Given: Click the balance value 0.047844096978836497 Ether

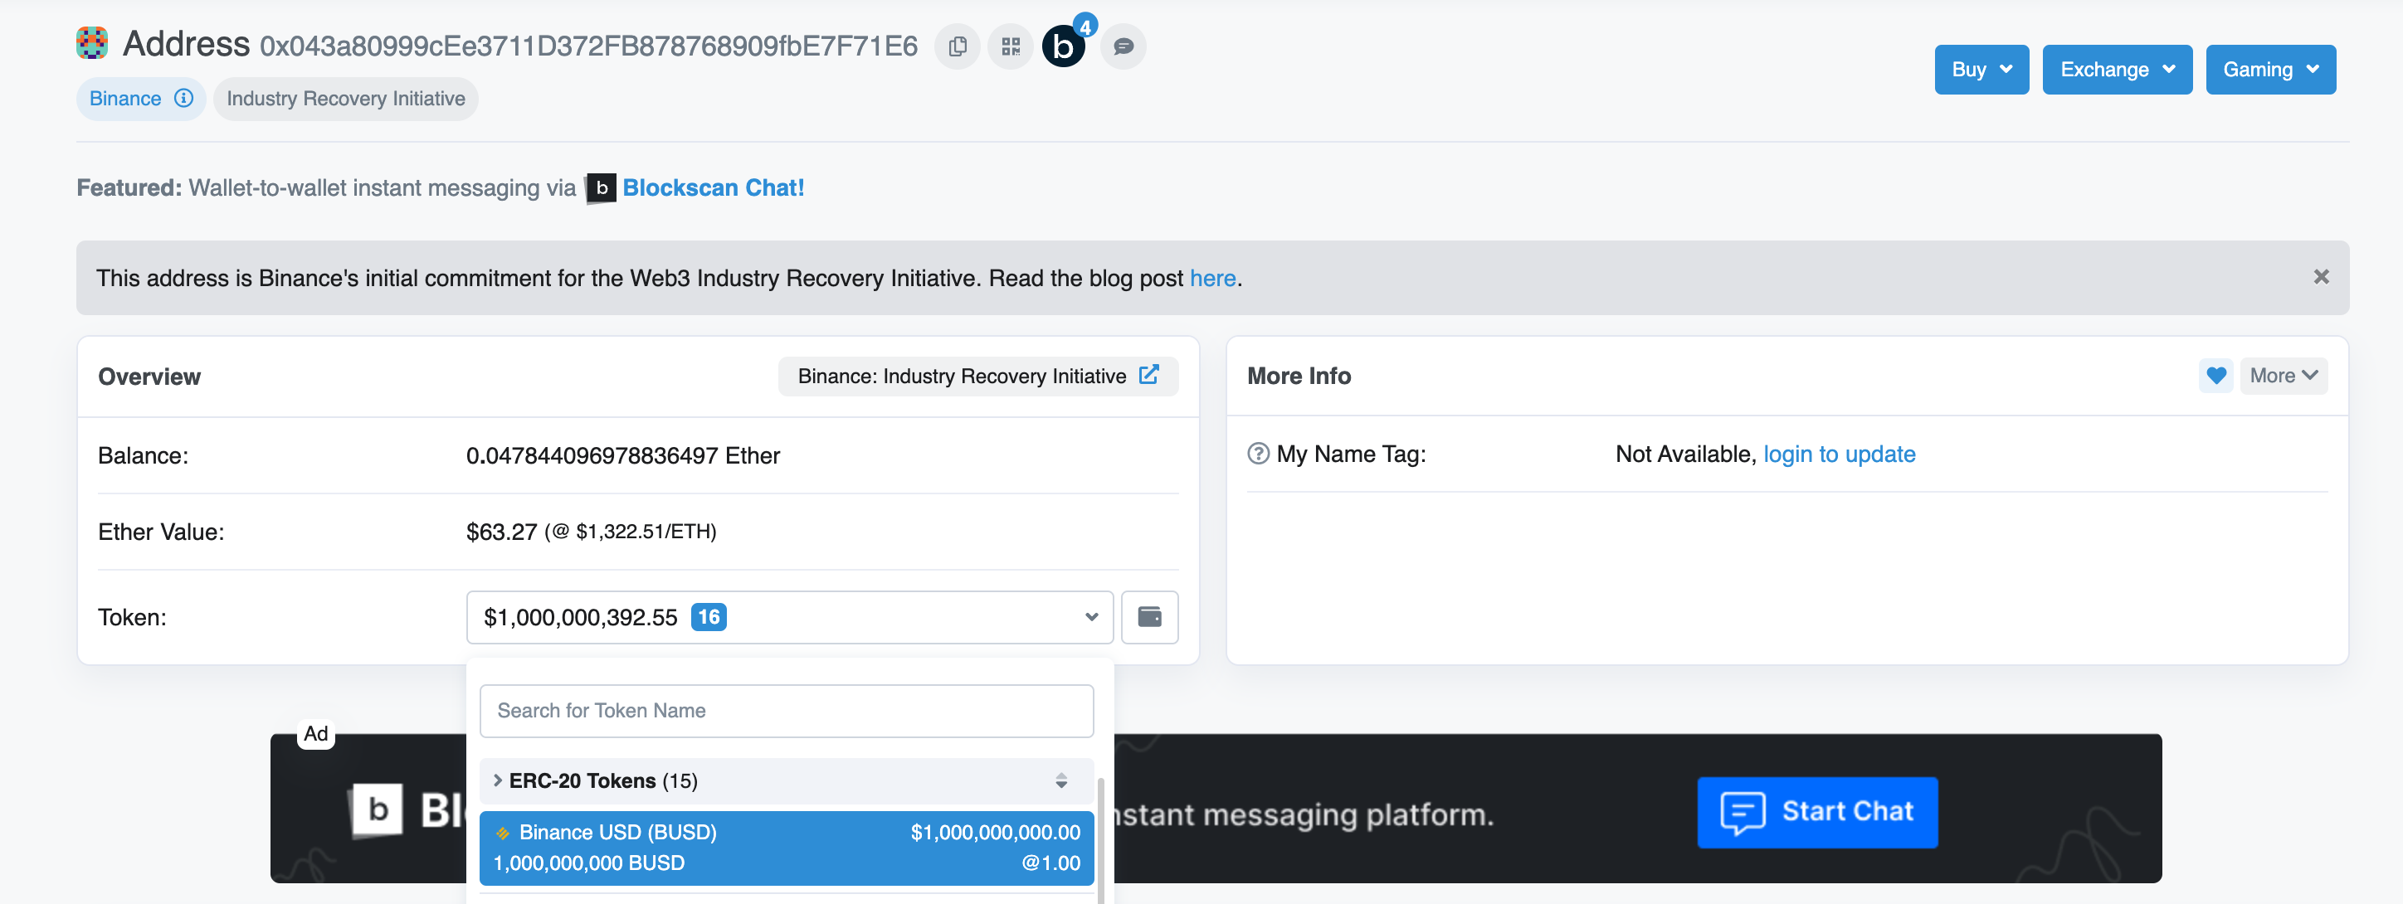Looking at the screenshot, I should pos(622,455).
